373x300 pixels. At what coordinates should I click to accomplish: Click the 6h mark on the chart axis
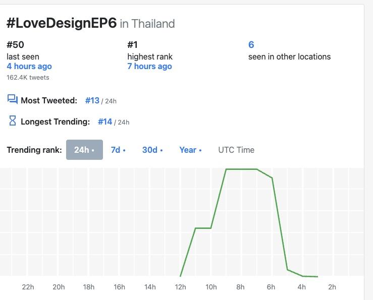click(x=271, y=287)
